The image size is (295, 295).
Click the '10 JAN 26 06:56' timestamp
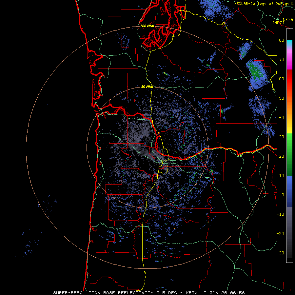click(x=223, y=293)
